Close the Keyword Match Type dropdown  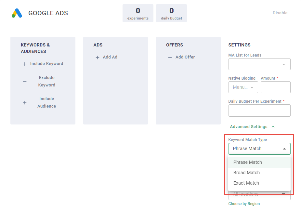pos(284,149)
